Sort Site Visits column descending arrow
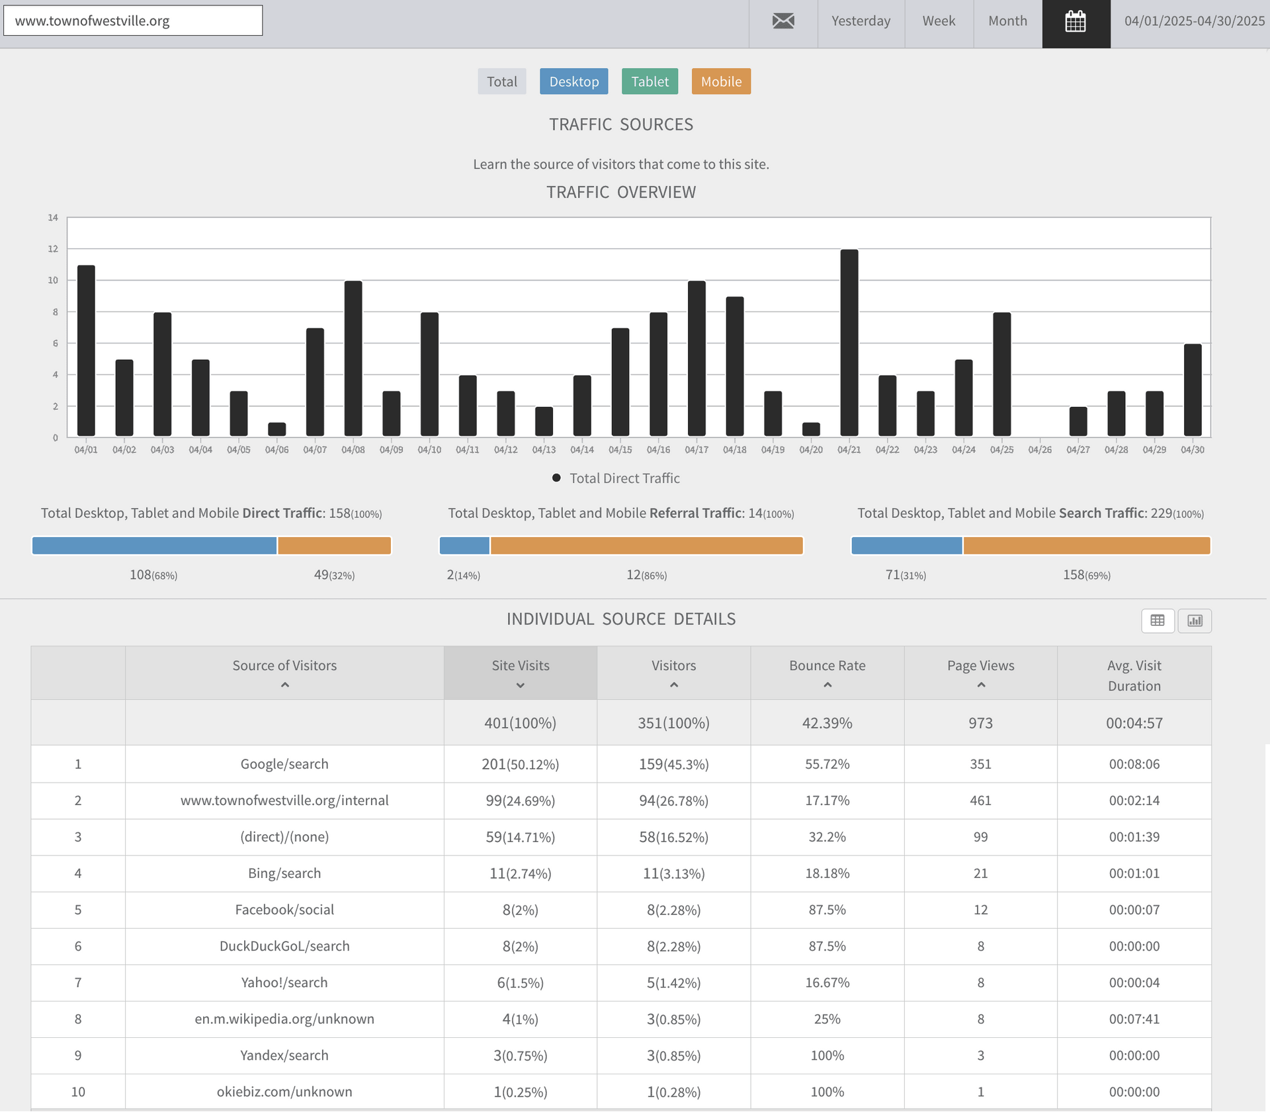 click(x=521, y=685)
